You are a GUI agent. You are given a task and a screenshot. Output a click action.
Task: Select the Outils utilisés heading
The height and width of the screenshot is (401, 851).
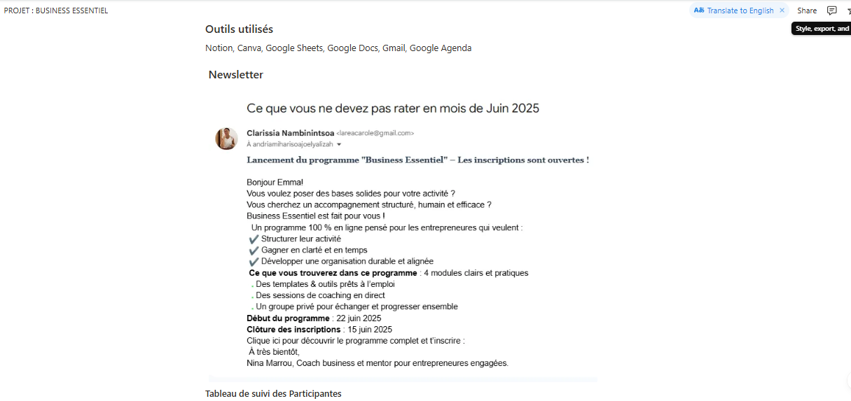point(239,29)
